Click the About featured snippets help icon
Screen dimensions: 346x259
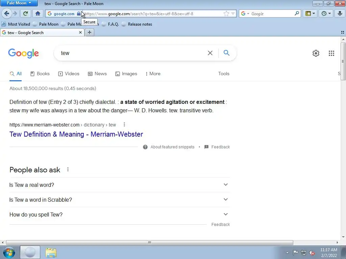tap(145, 147)
